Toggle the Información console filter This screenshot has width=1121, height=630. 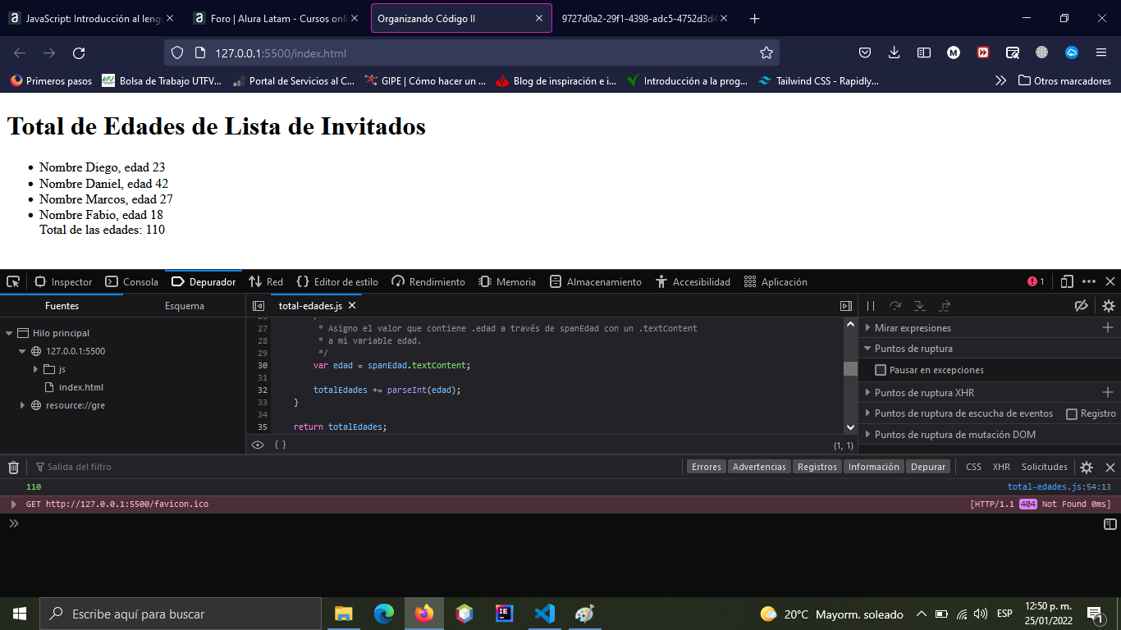point(873,467)
